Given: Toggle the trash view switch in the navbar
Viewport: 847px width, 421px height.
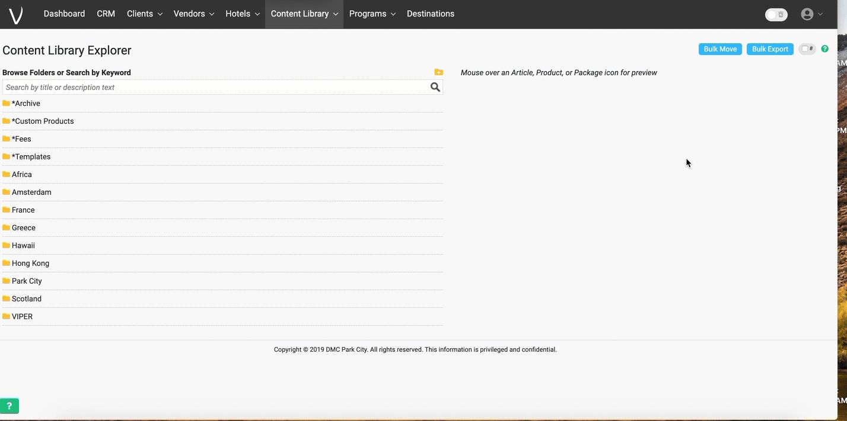Looking at the screenshot, I should [x=776, y=15].
